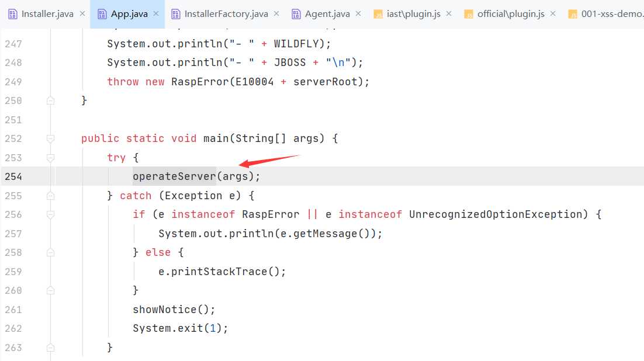The image size is (644, 361).
Task: Click the Agent.java file icon
Action: coord(296,15)
